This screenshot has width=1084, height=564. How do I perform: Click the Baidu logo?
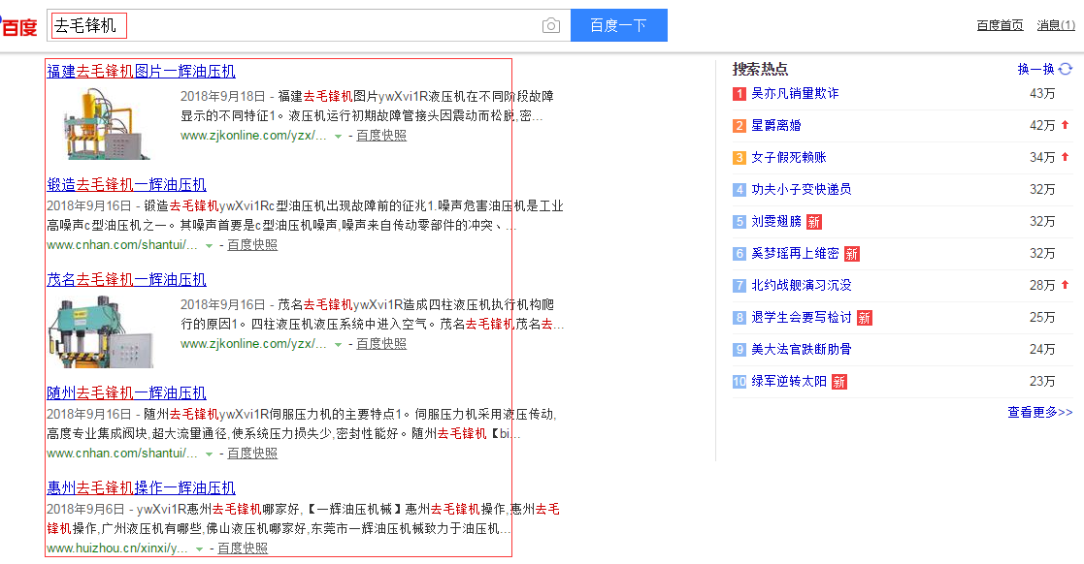click(x=18, y=25)
